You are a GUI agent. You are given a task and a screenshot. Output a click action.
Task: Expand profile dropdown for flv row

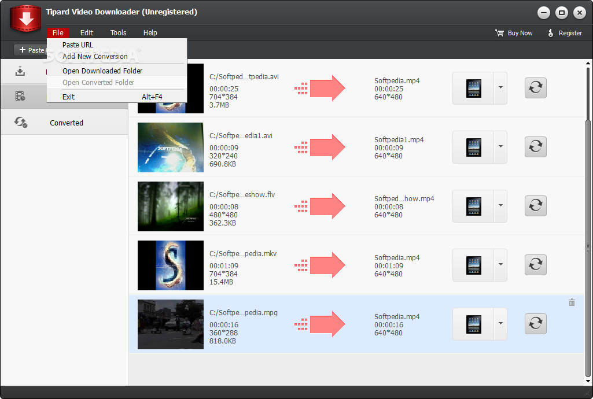click(x=500, y=206)
